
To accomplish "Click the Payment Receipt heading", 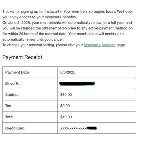I will coord(22,57).
